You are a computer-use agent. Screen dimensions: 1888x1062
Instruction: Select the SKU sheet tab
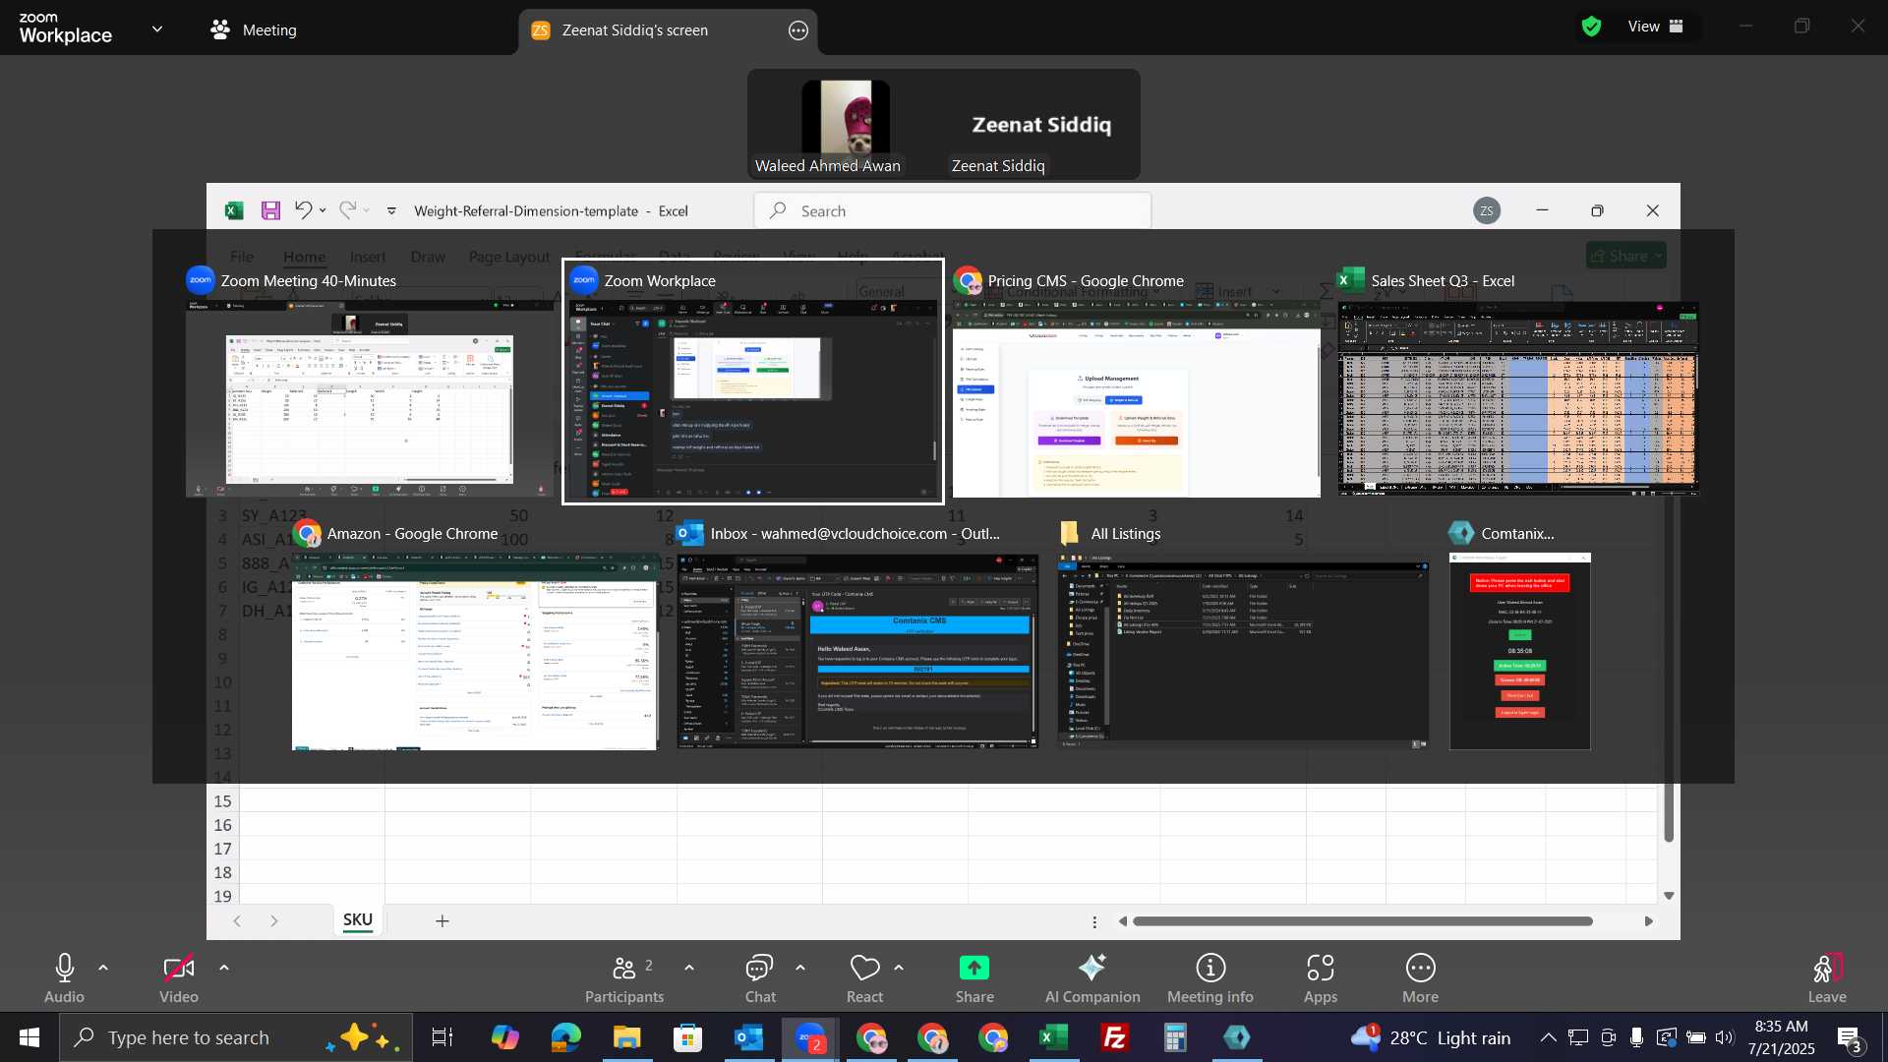357,920
